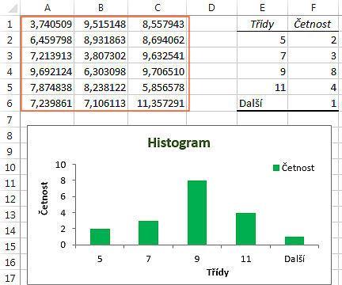Select the Histogram chart title

[179, 142]
